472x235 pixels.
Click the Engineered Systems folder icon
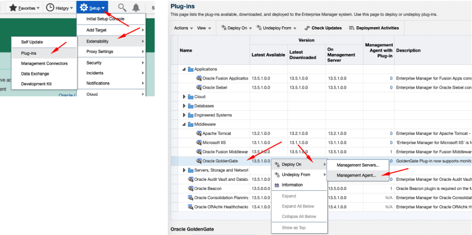[190, 115]
